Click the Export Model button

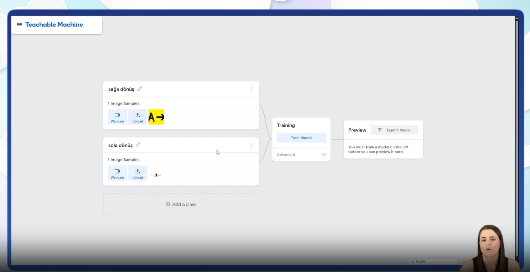click(x=394, y=130)
